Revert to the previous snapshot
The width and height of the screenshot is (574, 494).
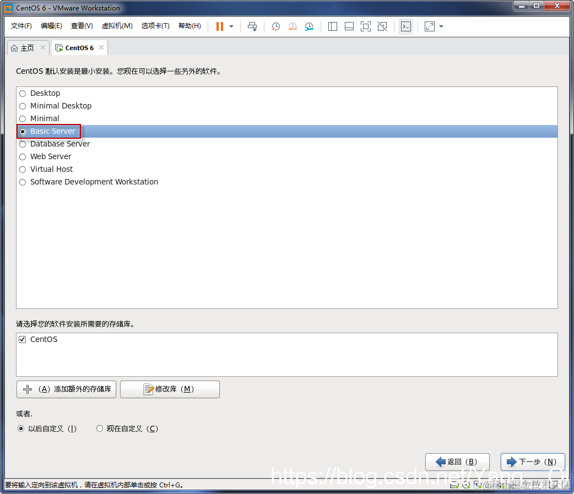(x=293, y=26)
